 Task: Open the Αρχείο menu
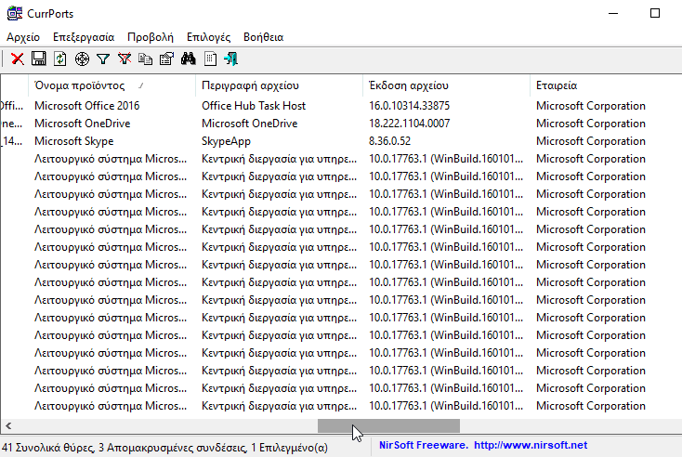point(22,37)
